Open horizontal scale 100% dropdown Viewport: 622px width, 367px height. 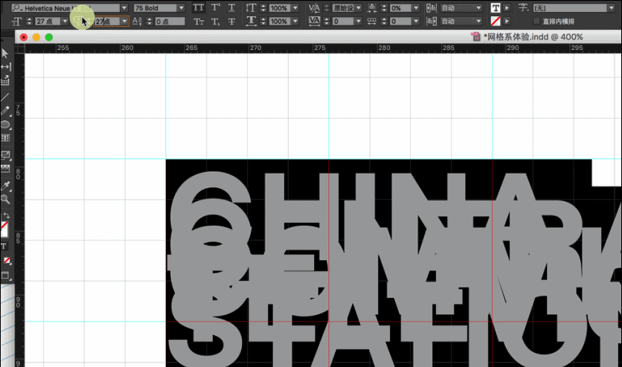295,22
